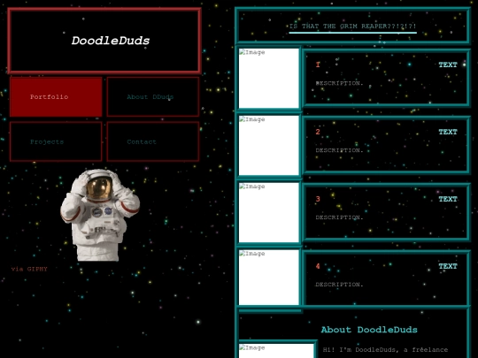Screen dimensions: 478x358
Task: Open the Portfolio nav button
Action: 56,97
